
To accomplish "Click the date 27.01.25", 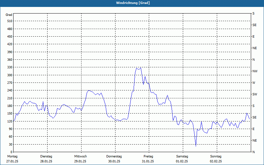I will 12,161.
